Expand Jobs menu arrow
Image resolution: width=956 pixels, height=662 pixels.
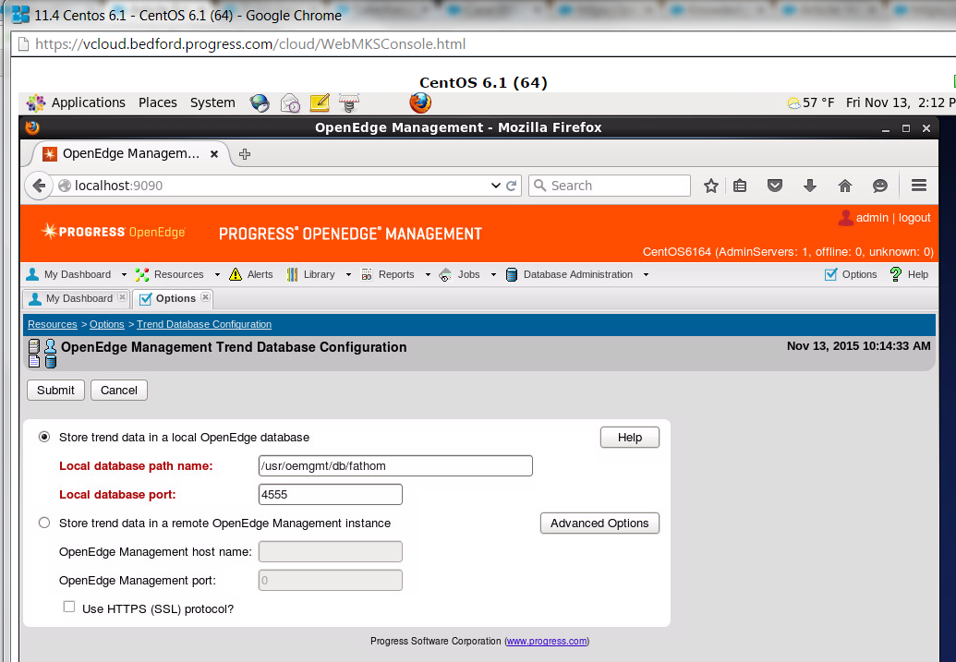tap(493, 275)
